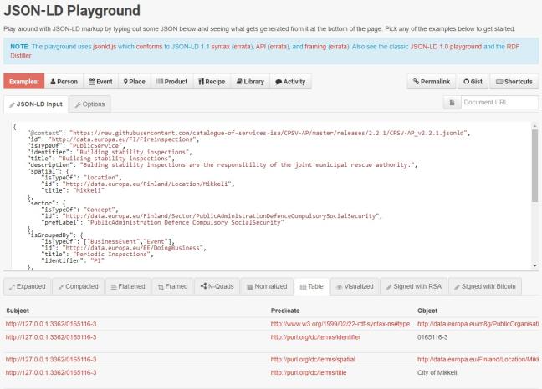Viewport: 542px width, 389px height.
Task: Open the Compacted output tab
Action: 78,286
